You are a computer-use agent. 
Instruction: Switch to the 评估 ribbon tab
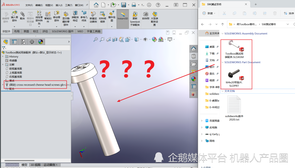(45, 31)
